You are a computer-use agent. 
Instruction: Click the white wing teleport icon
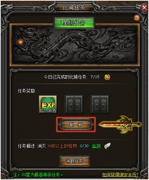point(107,146)
